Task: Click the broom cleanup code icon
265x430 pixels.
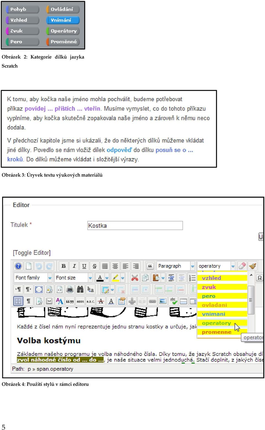Action: (x=252, y=266)
